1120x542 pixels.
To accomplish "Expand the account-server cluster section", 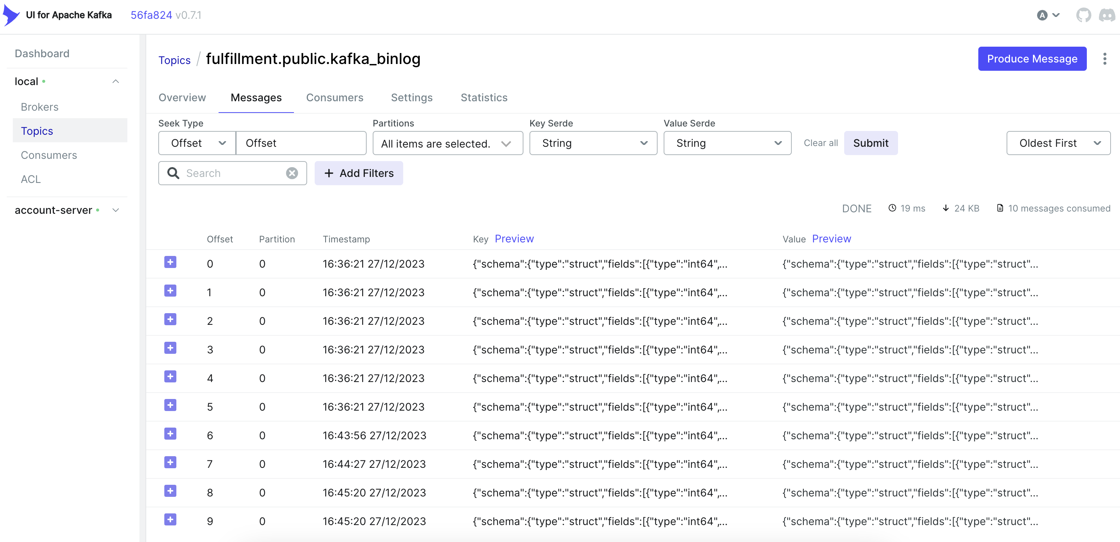I will tap(116, 210).
